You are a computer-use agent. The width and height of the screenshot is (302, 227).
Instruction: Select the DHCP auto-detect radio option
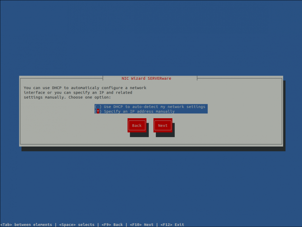click(x=151, y=107)
